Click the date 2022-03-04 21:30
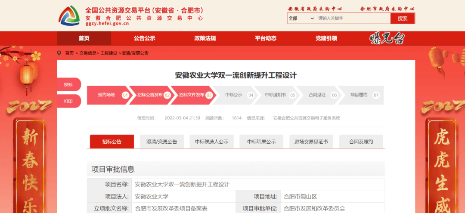This screenshot has width=465, height=213. (183, 118)
